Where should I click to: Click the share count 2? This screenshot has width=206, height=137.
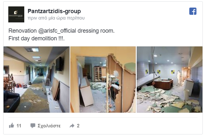pyautogui.click(x=78, y=126)
